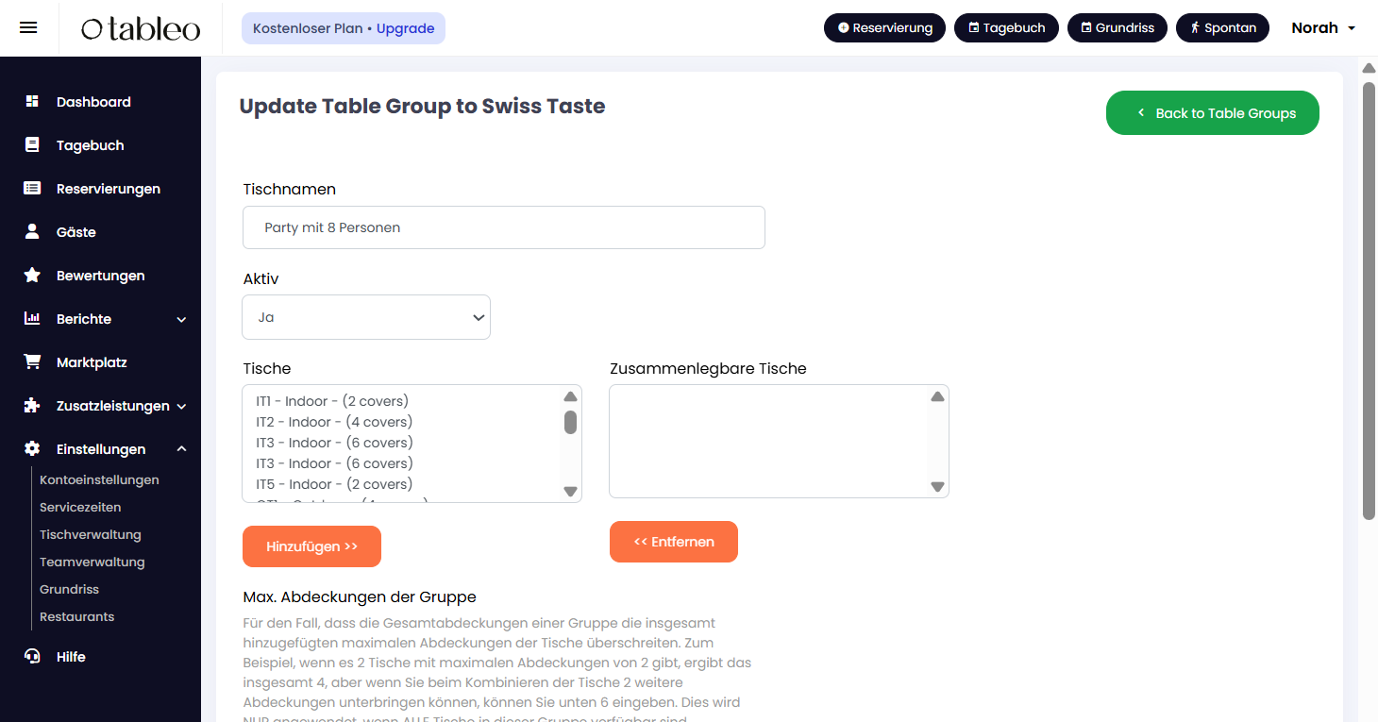Open the hamburger menu icon
The height and width of the screenshot is (722, 1378).
coord(28,28)
